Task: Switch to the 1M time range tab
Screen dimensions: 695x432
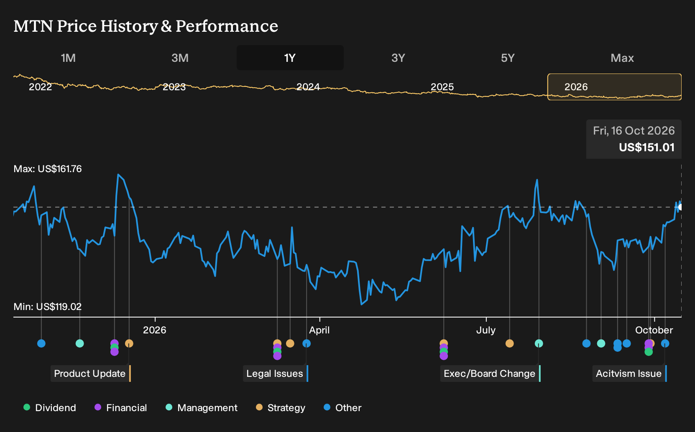Action: click(68, 58)
